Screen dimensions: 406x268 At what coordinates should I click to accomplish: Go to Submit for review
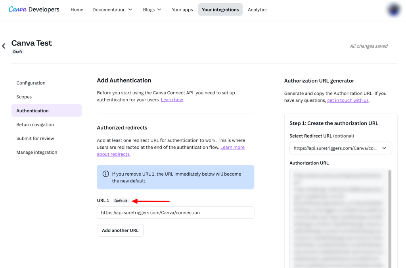coord(35,138)
